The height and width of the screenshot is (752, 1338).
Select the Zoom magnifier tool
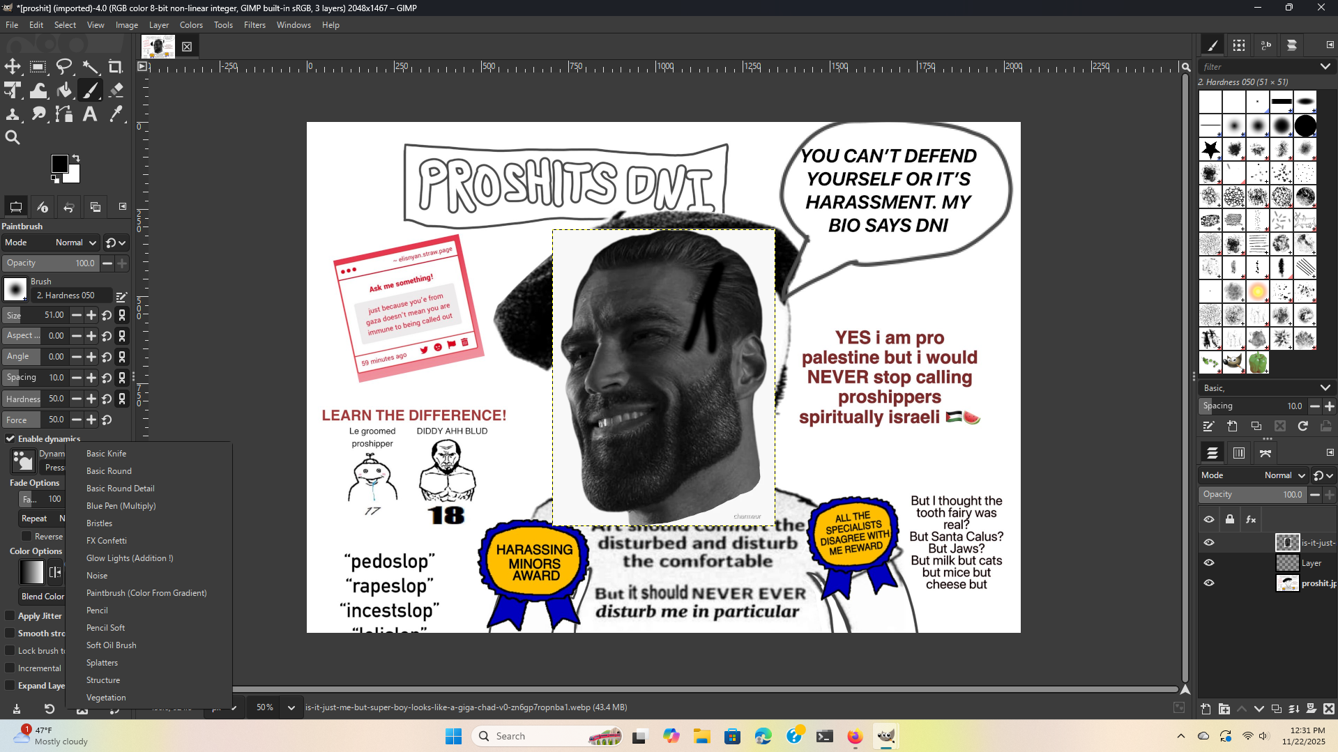pyautogui.click(x=13, y=138)
